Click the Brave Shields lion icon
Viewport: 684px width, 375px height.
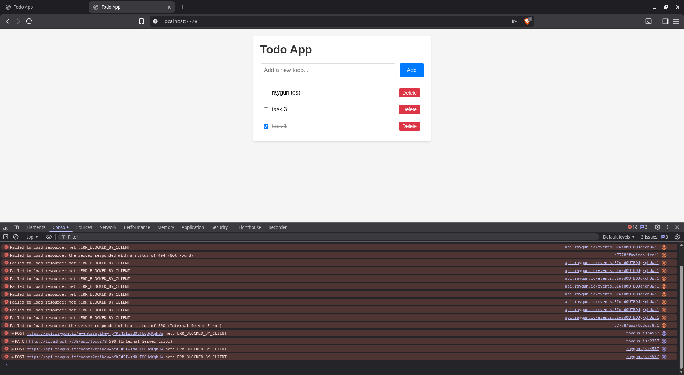(x=527, y=21)
